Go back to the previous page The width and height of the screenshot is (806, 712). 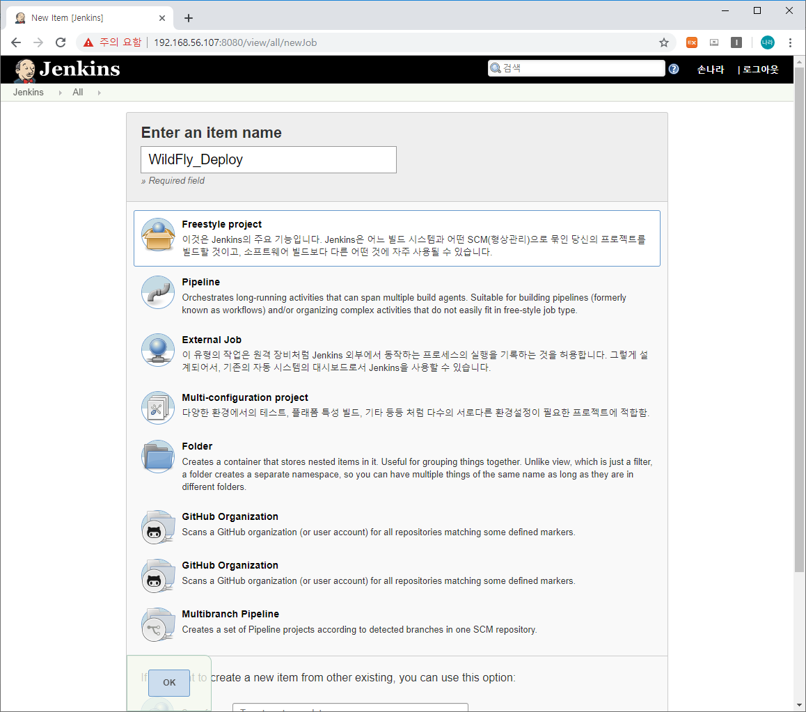[x=16, y=42]
